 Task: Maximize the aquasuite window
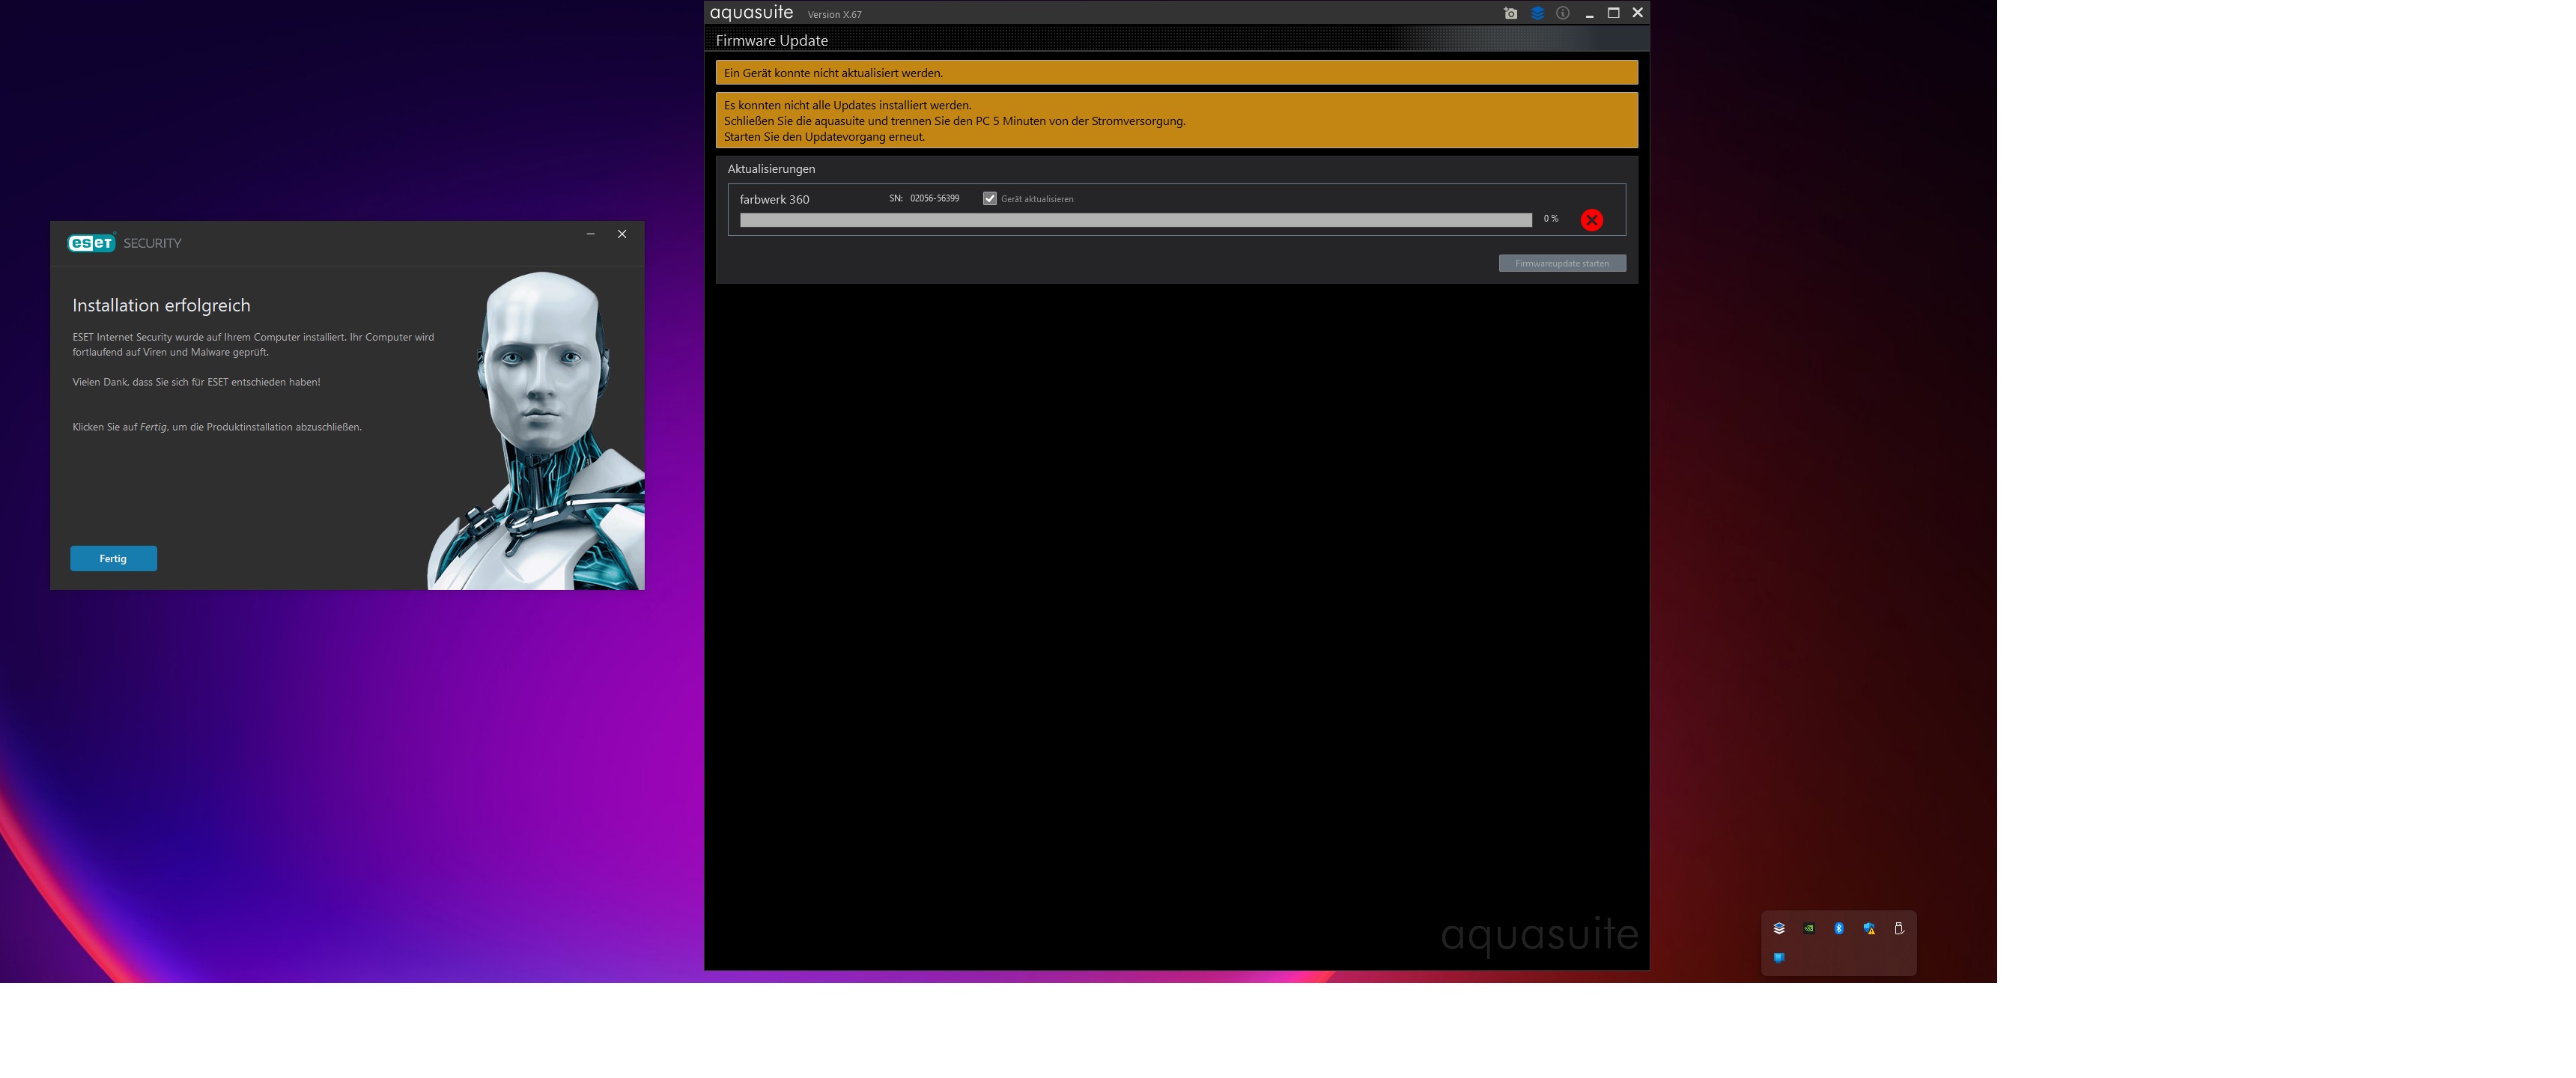point(1613,13)
